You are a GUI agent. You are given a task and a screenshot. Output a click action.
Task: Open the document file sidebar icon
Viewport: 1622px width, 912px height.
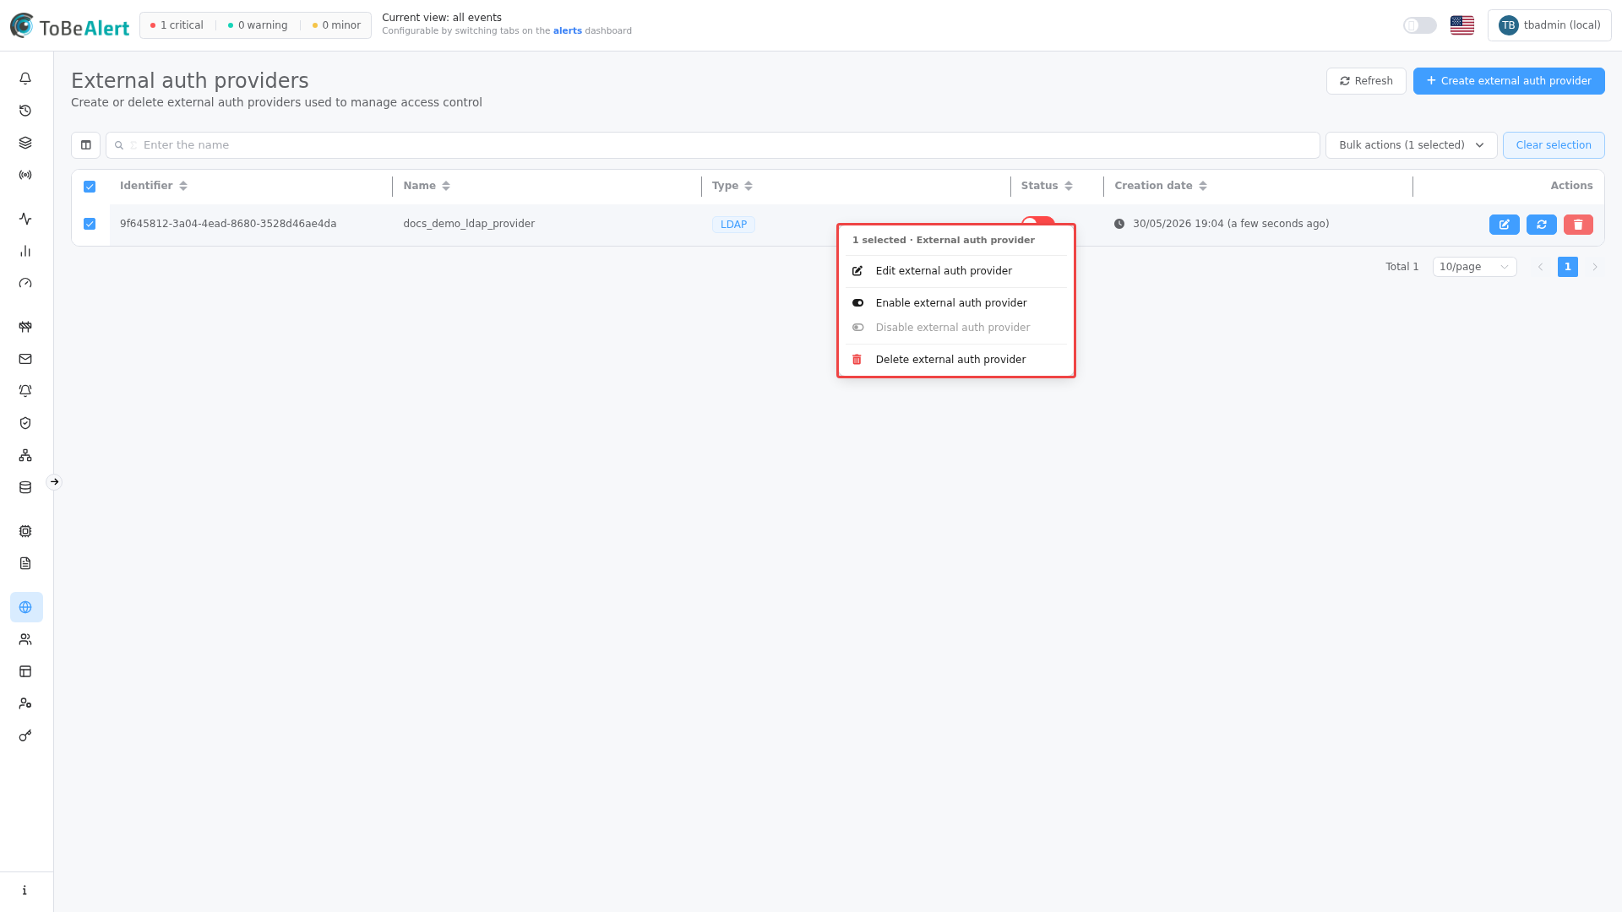pos(25,563)
